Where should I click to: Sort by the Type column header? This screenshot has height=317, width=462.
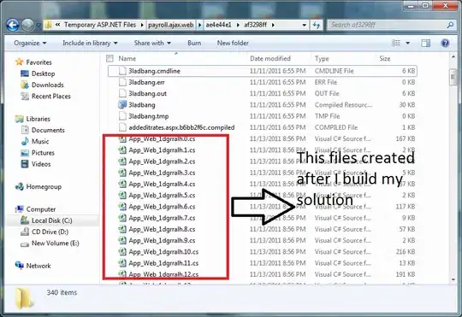tap(322, 58)
